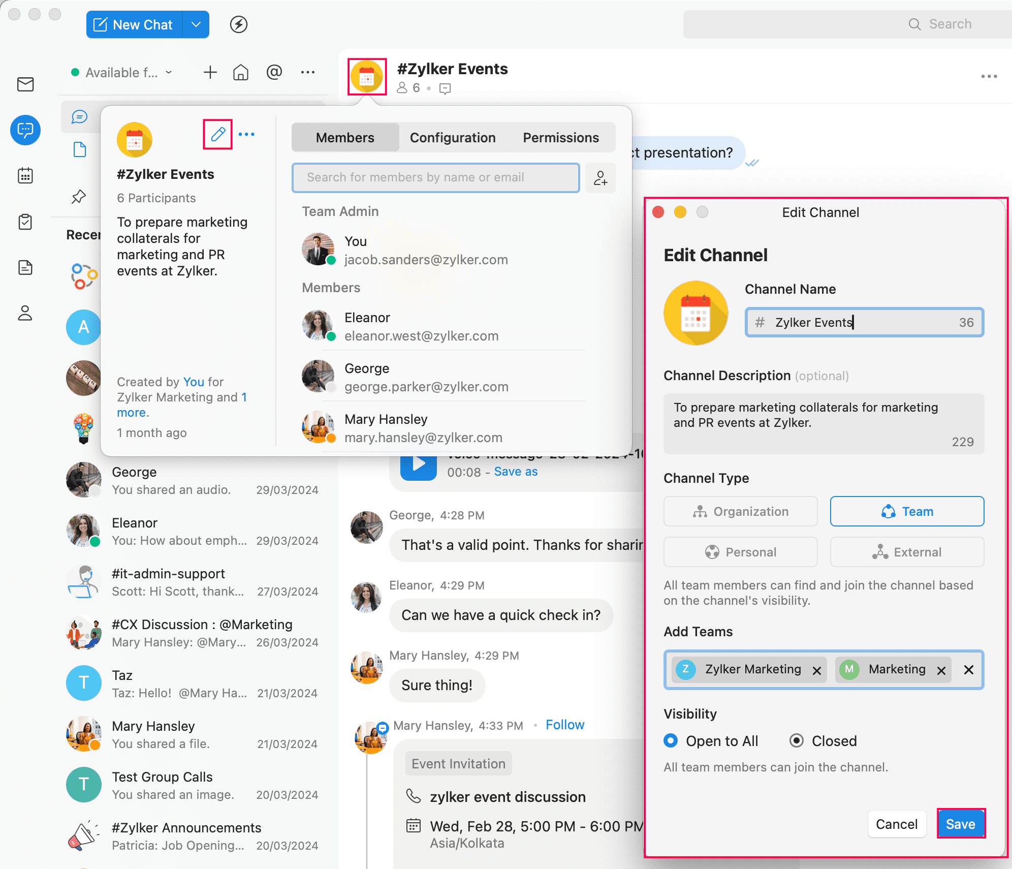Screen dimensions: 1012x869
Task: Click the home icon
Action: point(241,73)
